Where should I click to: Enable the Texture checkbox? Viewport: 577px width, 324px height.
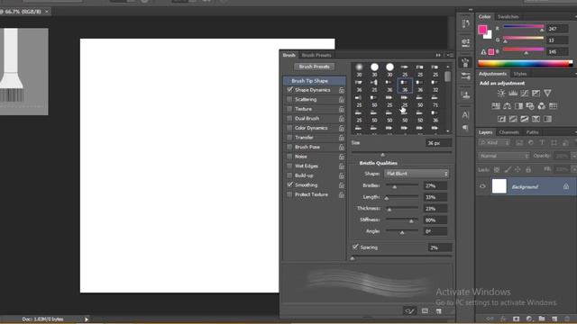289,109
